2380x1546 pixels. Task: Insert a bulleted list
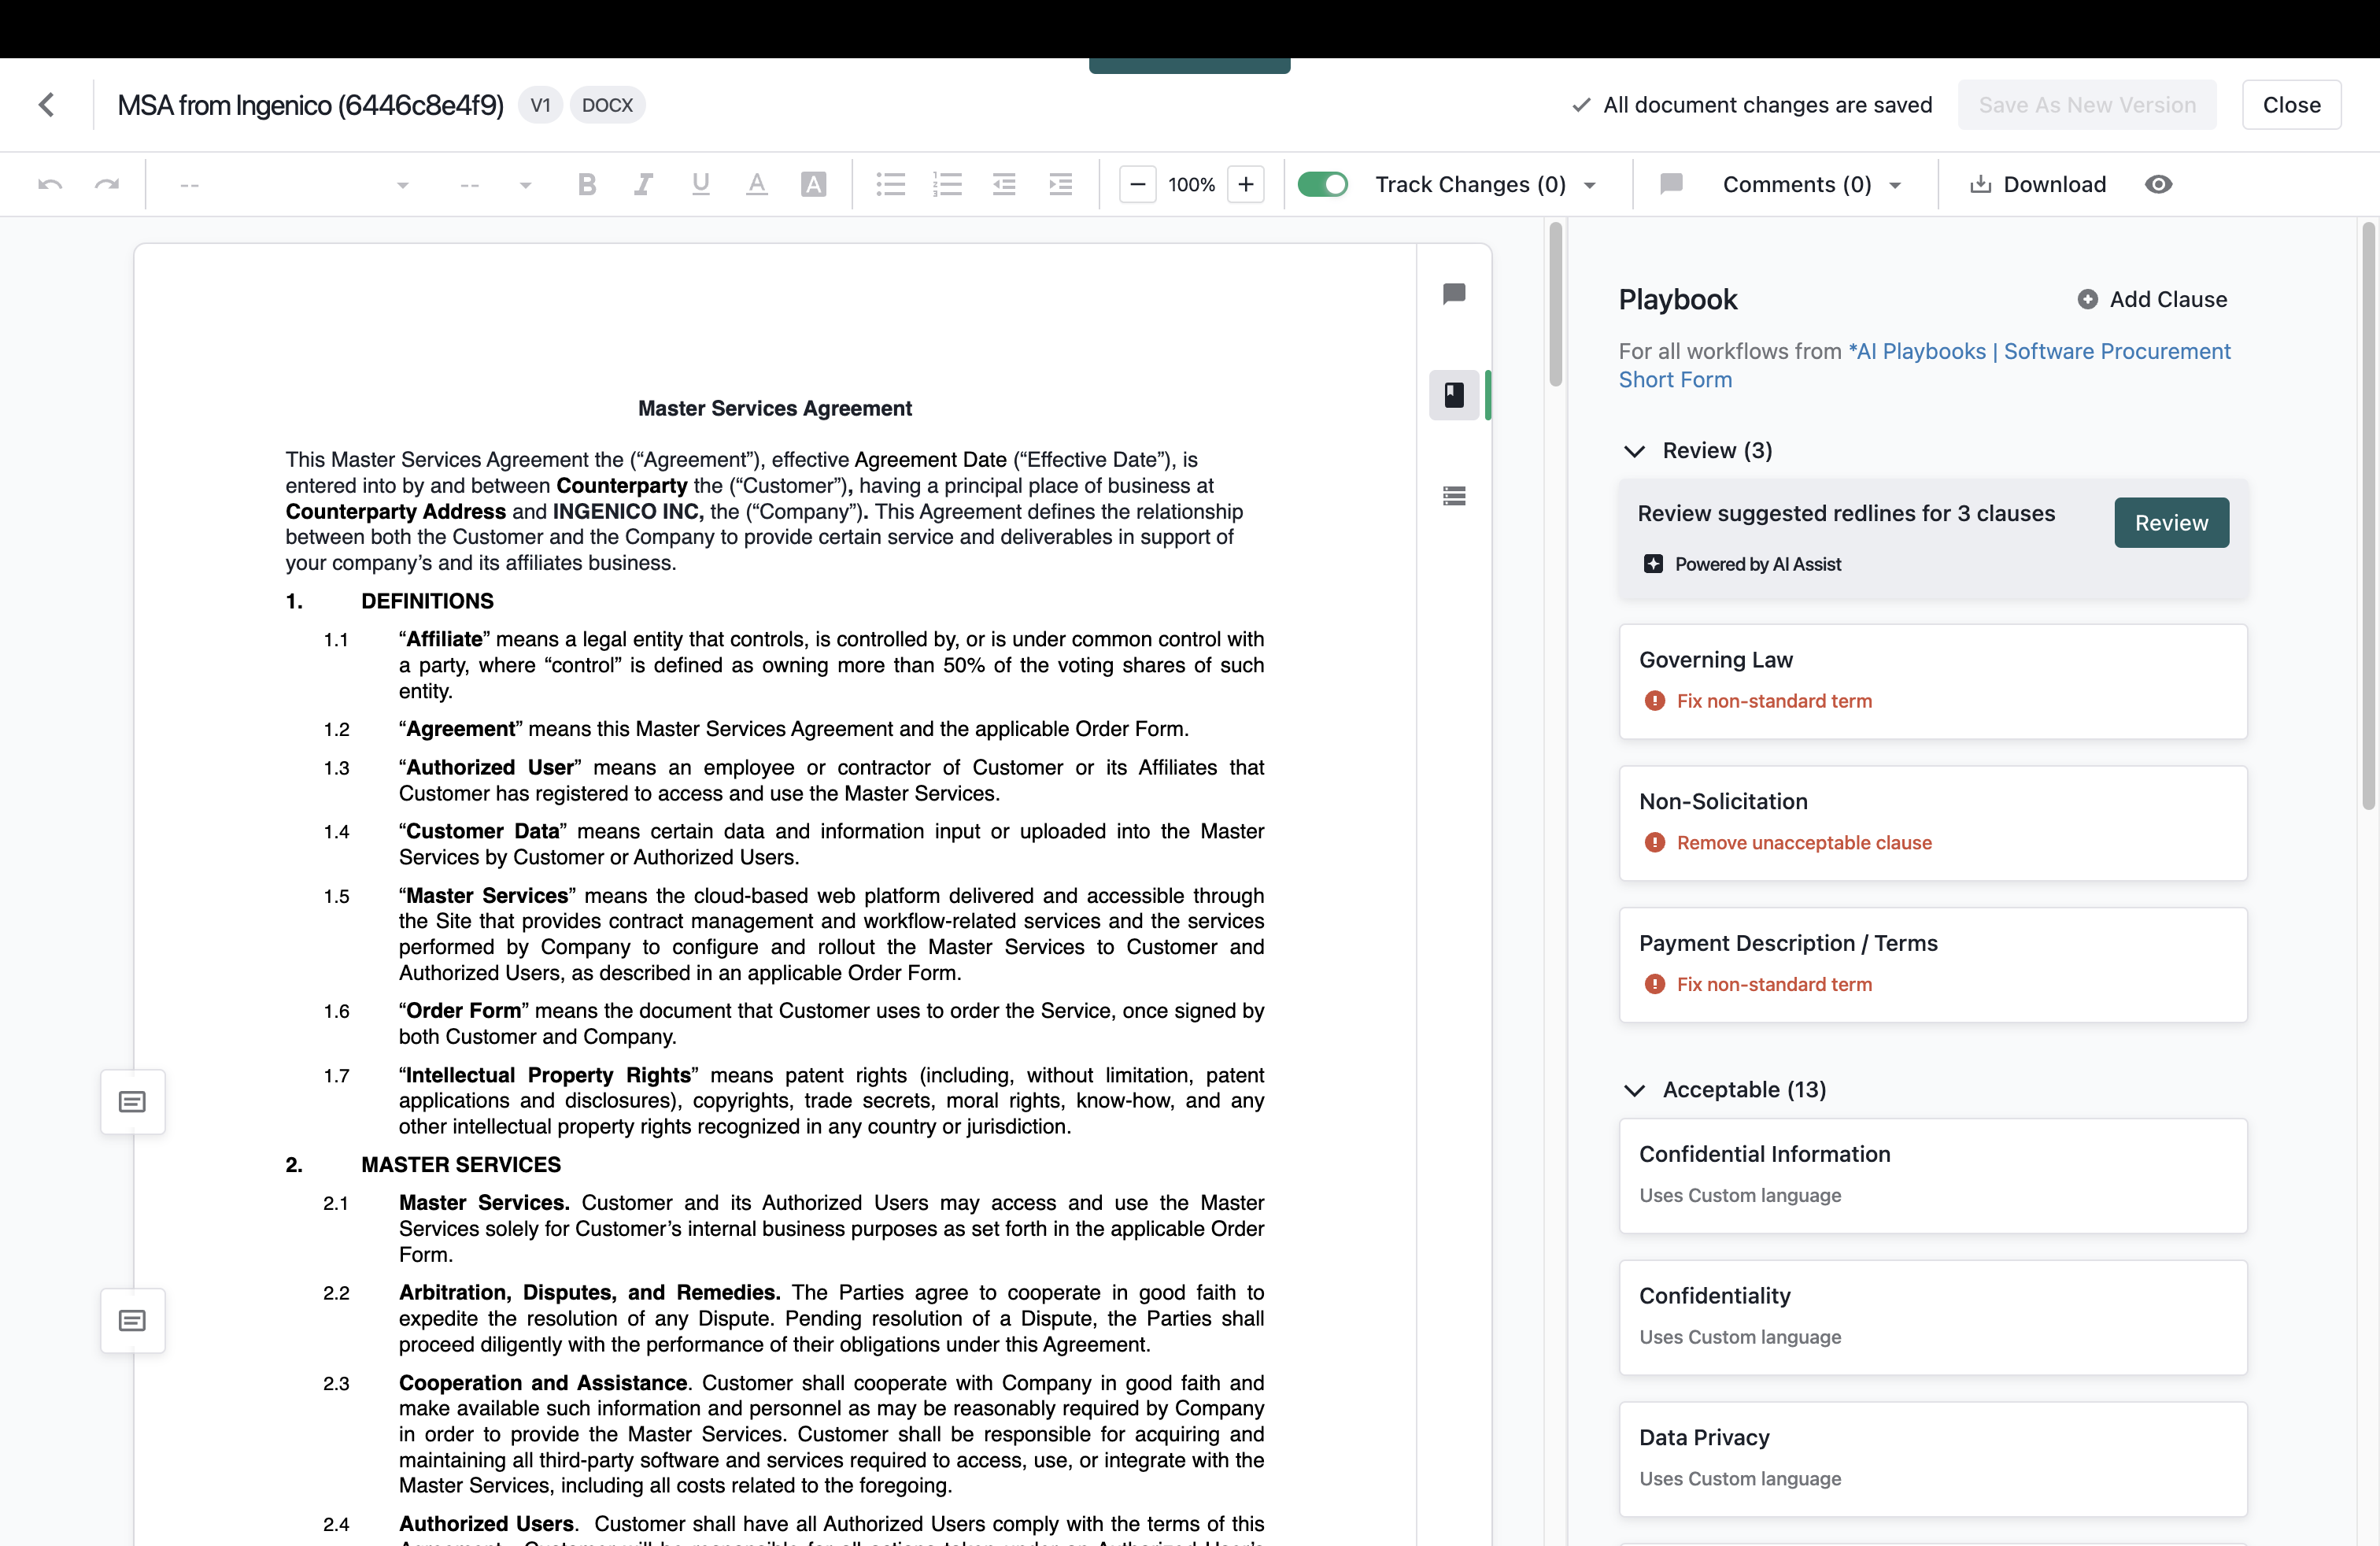click(x=891, y=184)
